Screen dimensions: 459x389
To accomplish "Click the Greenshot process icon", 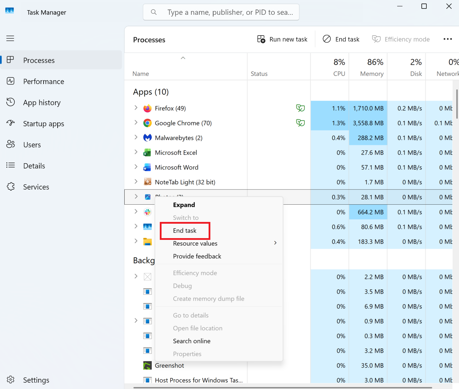I will pos(147,365).
